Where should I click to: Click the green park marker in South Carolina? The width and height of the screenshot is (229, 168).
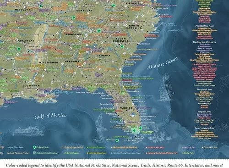pyautogui.click(x=122, y=46)
